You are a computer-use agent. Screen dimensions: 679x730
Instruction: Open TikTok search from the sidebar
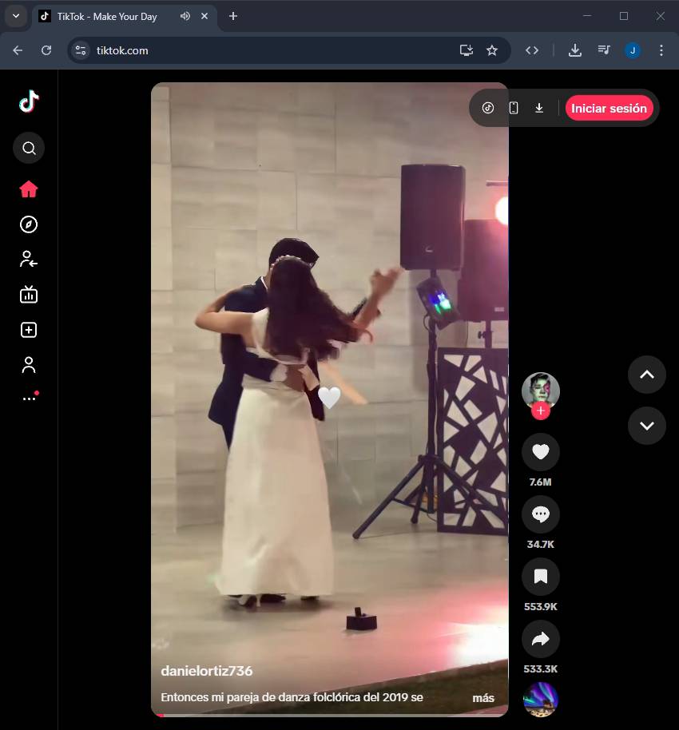[29, 148]
